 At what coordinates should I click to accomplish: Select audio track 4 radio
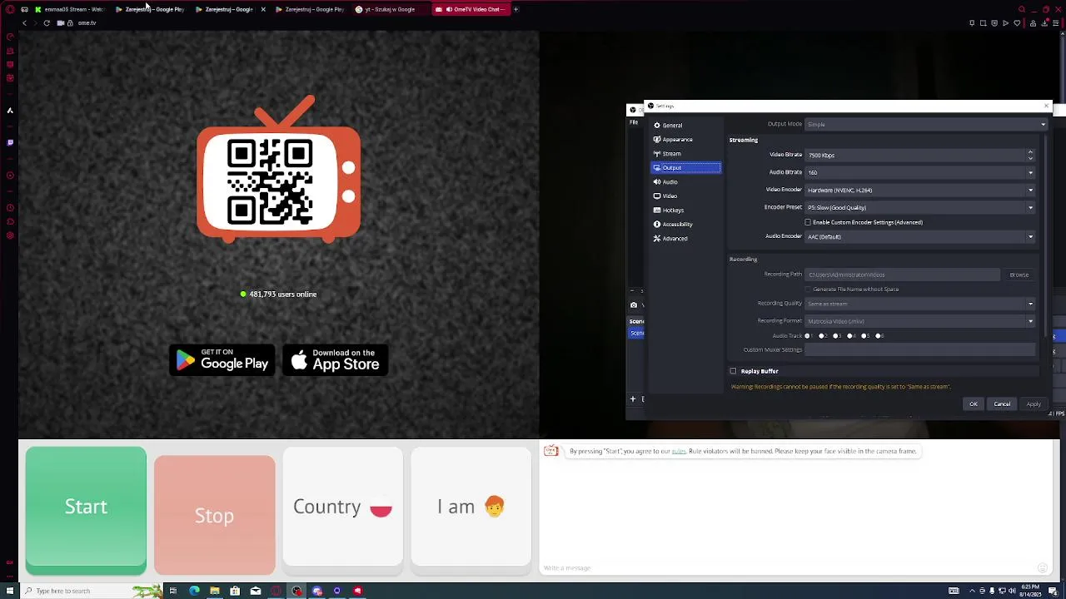pyautogui.click(x=850, y=336)
